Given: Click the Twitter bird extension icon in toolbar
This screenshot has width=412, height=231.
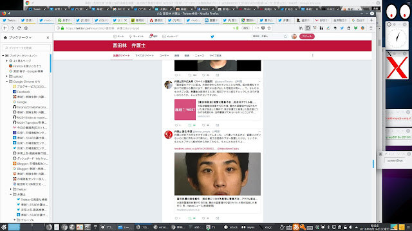Looking at the screenshot, I should 342,28.
